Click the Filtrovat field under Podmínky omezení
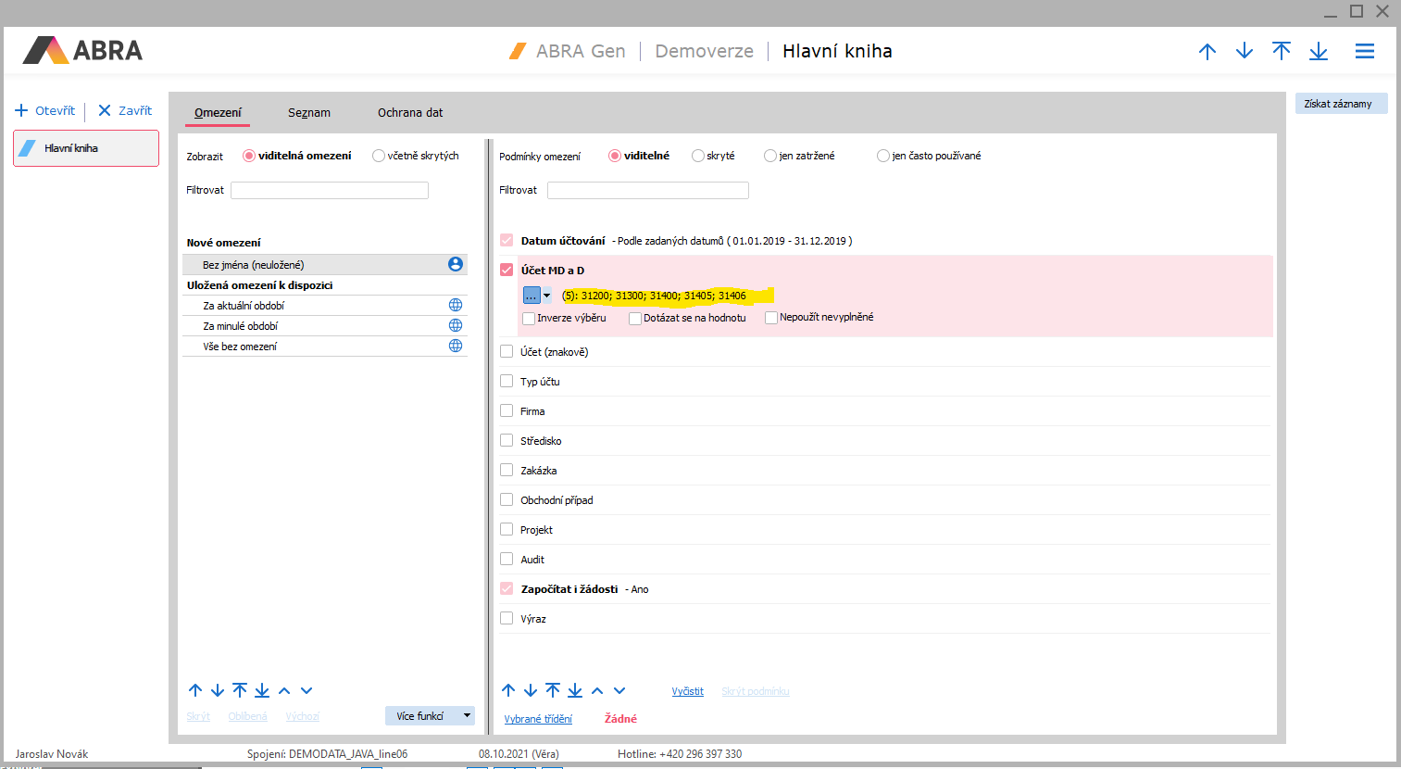 click(x=647, y=190)
